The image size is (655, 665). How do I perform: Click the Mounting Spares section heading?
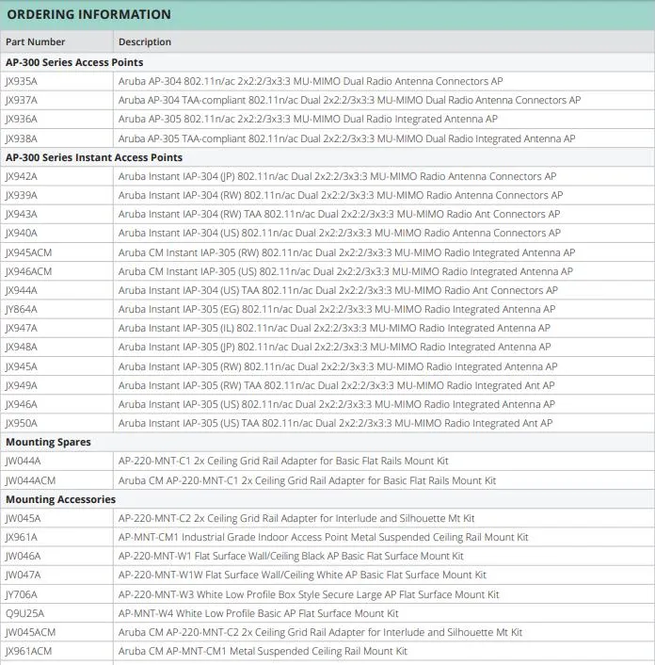48,442
